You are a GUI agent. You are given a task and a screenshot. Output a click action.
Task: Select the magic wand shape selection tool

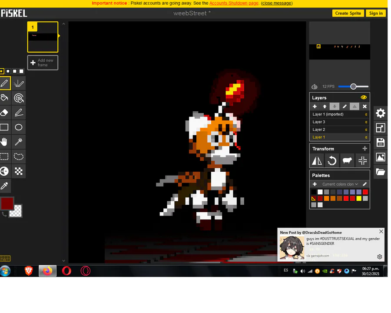pyautogui.click(x=19, y=142)
